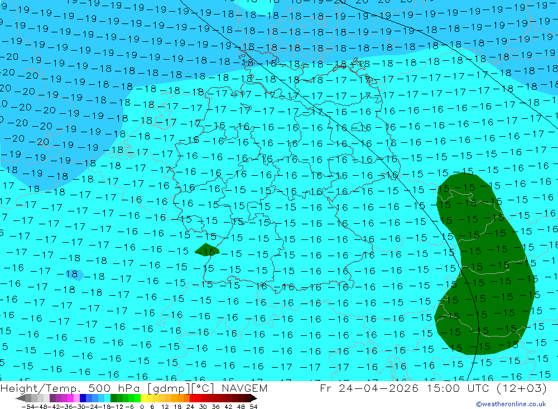Click the dark green swatch in the color scale
Viewport: 558px width, 409px height.
[x=113, y=398]
